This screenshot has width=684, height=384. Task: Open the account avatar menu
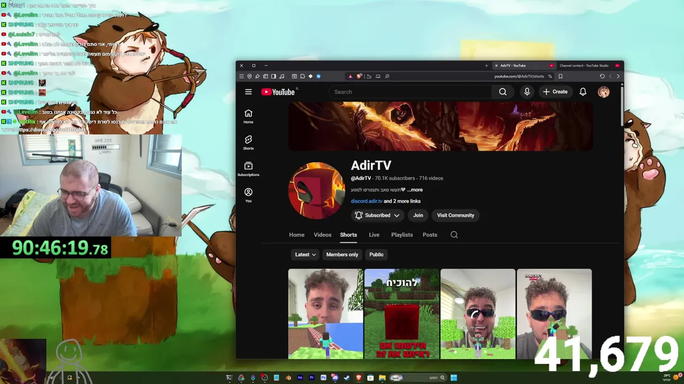tap(603, 92)
